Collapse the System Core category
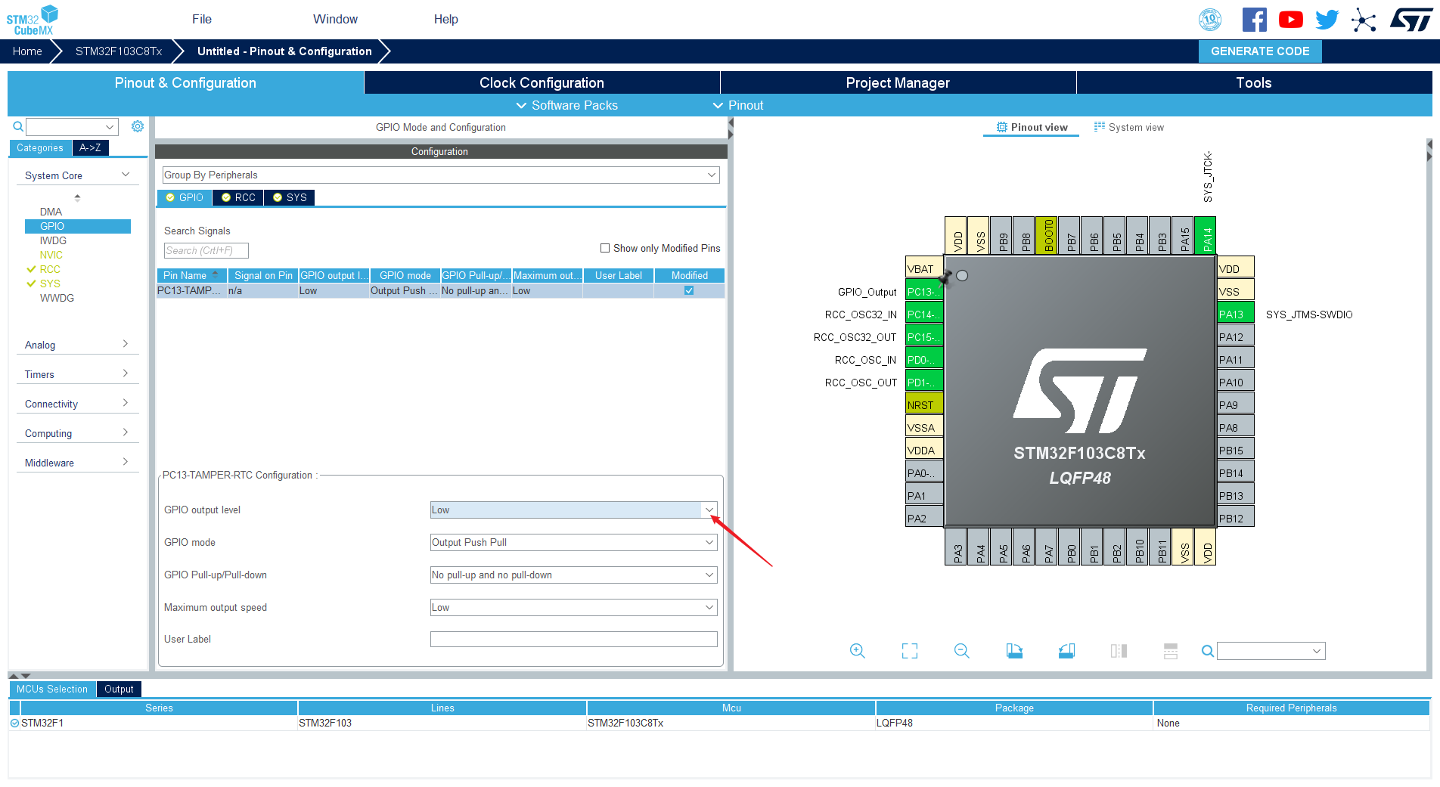 click(77, 175)
